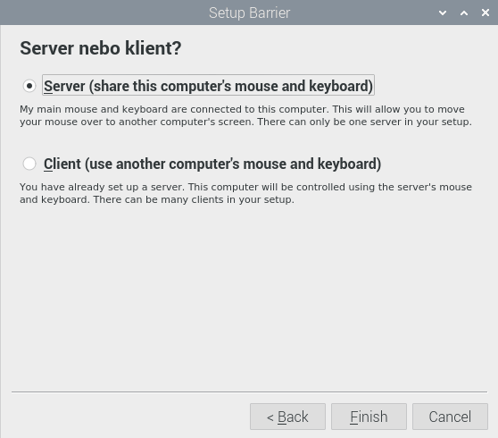Click the server description starting "My main mouse"

[x=245, y=115]
